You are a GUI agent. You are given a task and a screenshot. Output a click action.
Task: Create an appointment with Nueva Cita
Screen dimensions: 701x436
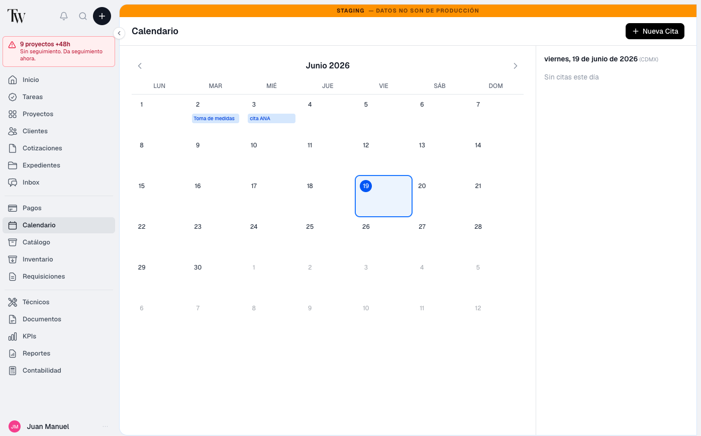pos(655,31)
